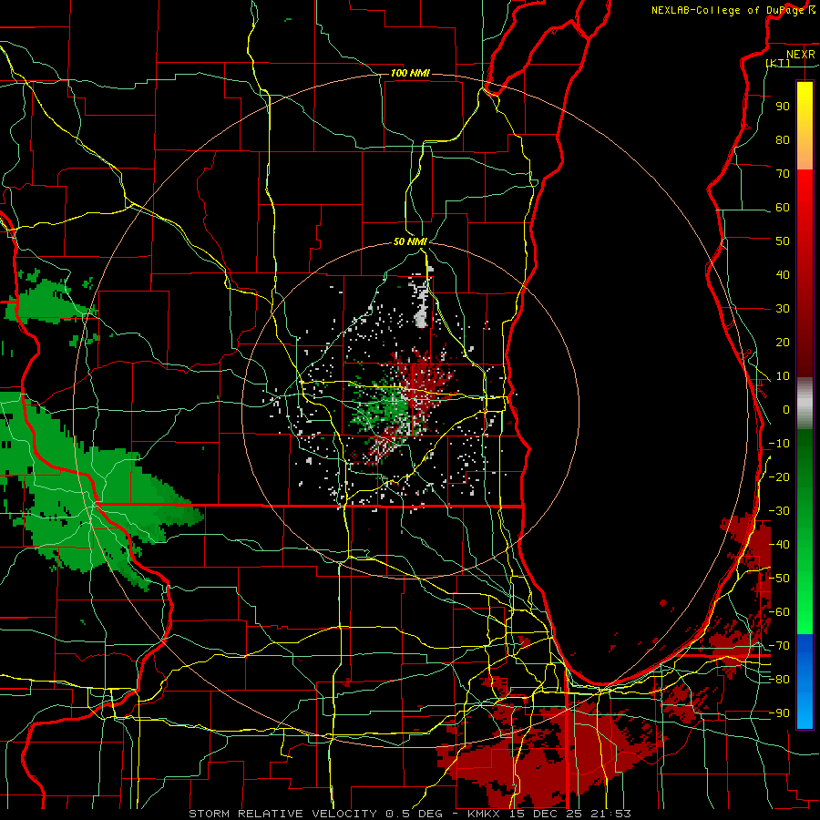Click the -80 value on the velocity scale
This screenshot has height=820, width=820.
[779, 680]
